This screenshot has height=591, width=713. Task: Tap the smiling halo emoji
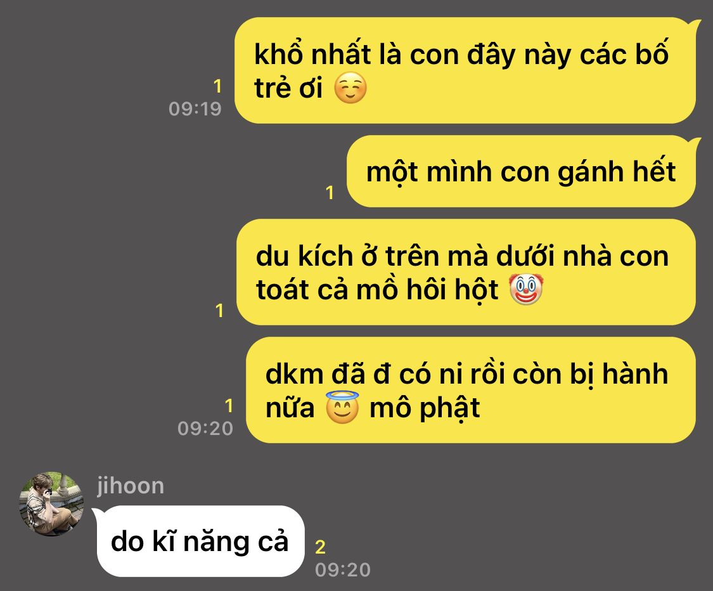coord(342,407)
